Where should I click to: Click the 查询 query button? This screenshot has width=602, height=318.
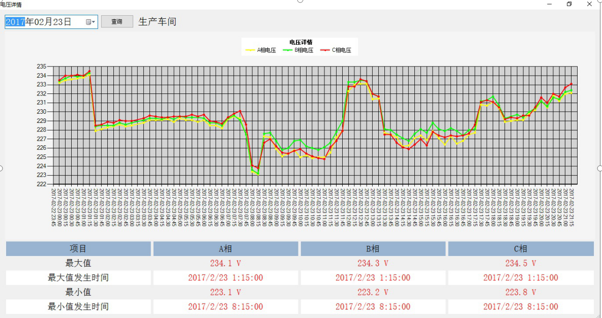coord(117,22)
